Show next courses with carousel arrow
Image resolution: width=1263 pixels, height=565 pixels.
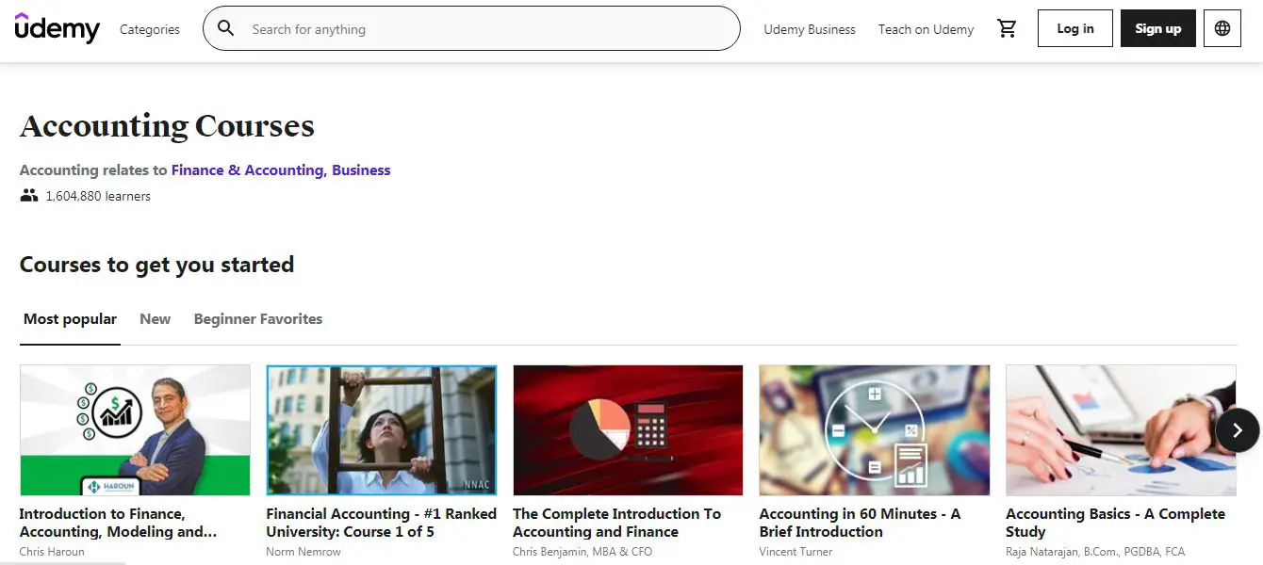tap(1237, 430)
